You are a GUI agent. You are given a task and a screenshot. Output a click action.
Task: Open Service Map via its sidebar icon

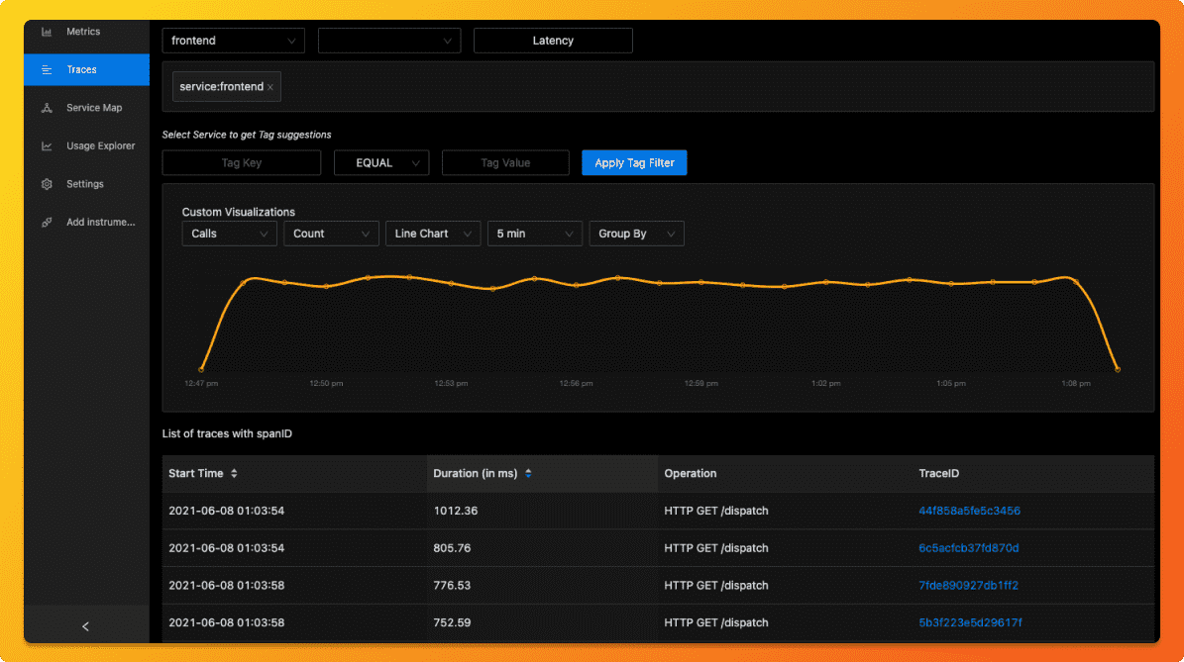(46, 107)
